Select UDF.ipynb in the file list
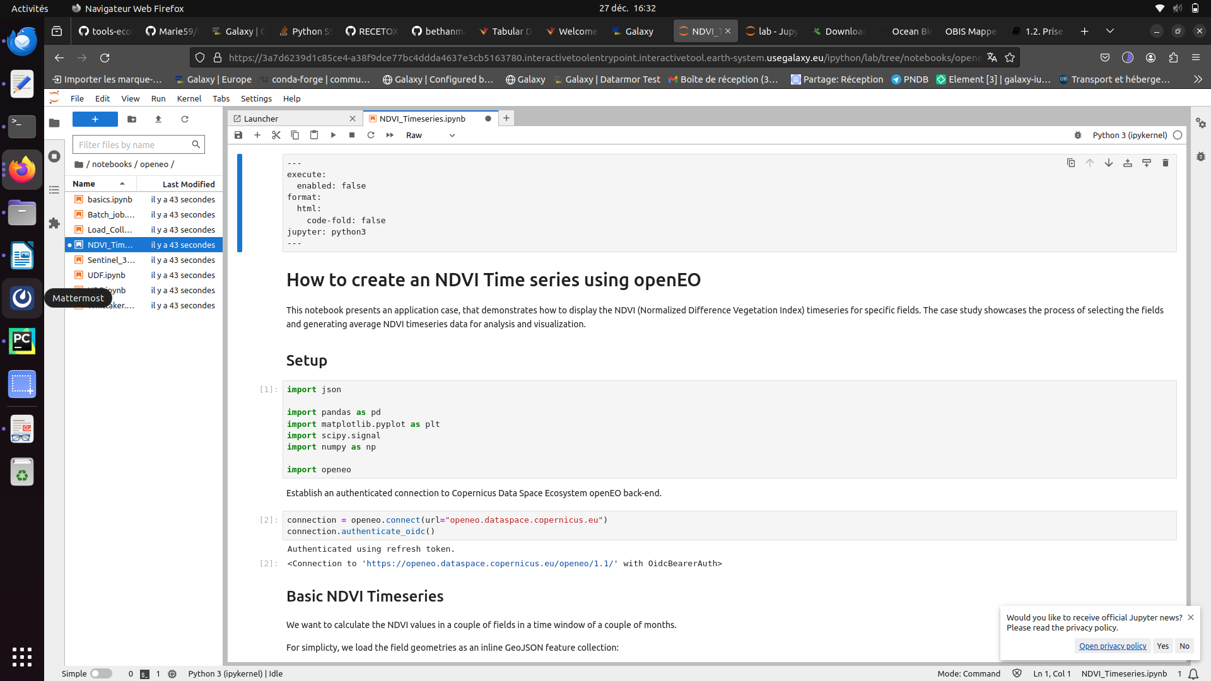The height and width of the screenshot is (681, 1211). [x=144, y=275]
